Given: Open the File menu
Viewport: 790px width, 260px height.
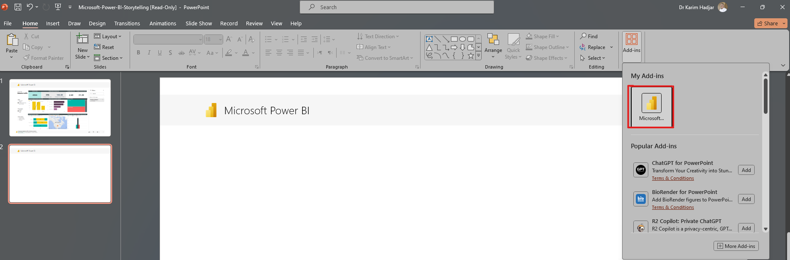Looking at the screenshot, I should coord(8,24).
